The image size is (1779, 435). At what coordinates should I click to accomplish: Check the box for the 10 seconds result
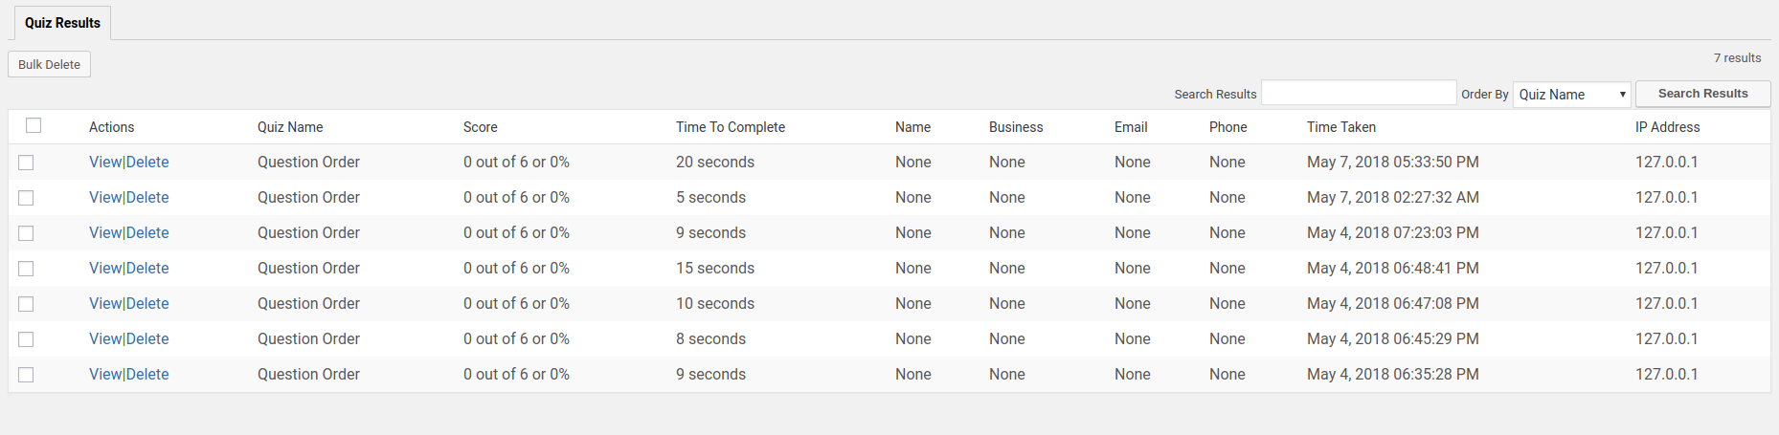26,304
